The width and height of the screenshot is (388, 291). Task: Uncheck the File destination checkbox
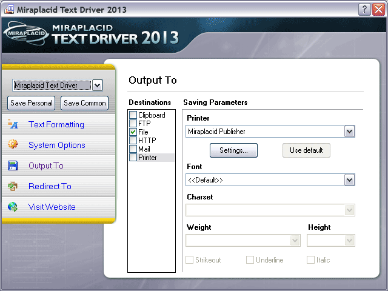point(133,132)
